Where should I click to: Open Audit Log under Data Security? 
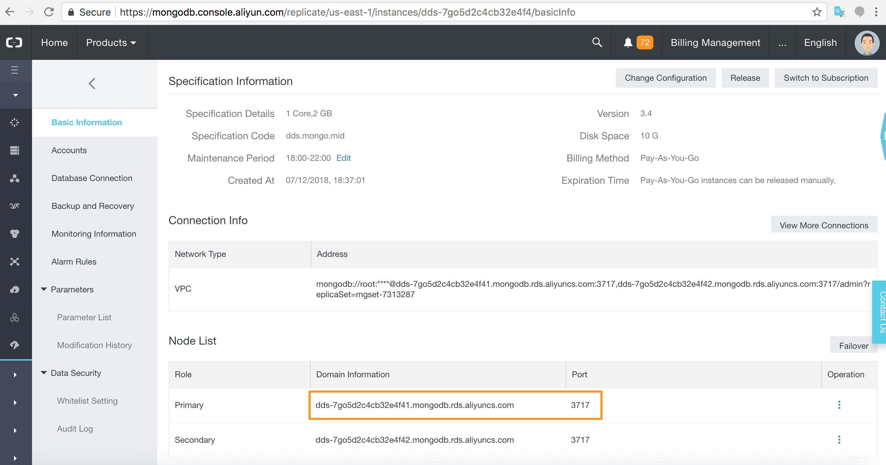tap(75, 429)
